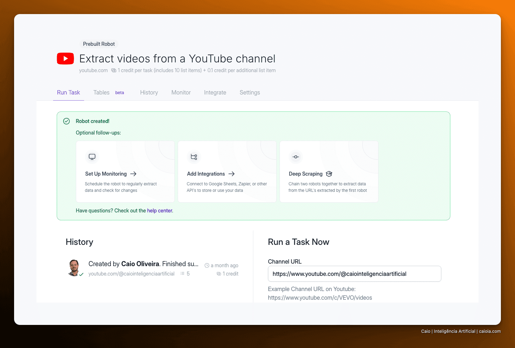The width and height of the screenshot is (515, 348).
Task: Switch to the Run Task tab
Action: click(69, 92)
